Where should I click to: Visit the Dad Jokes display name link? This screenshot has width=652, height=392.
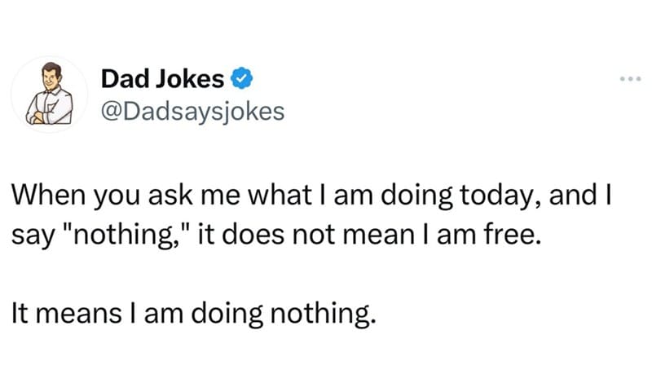(162, 78)
